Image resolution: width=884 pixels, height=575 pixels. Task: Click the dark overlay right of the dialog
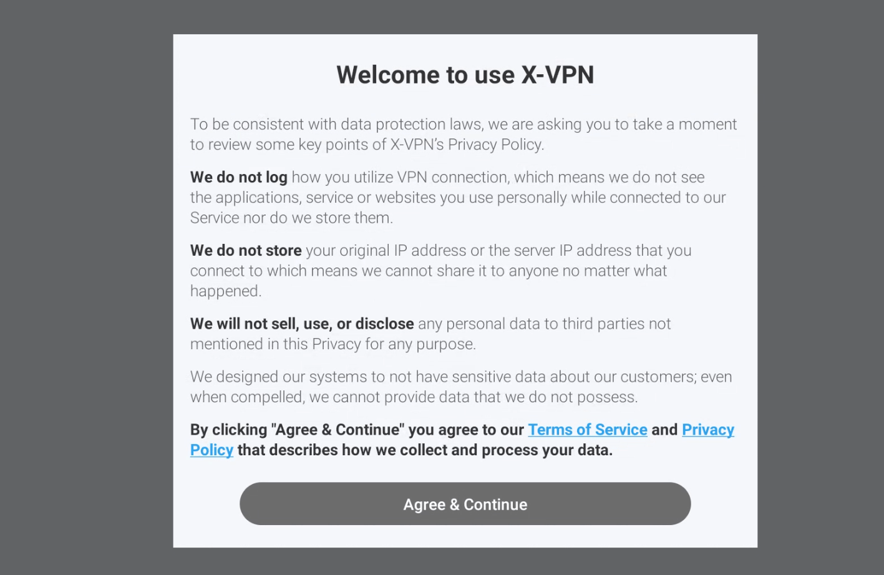[x=820, y=287]
